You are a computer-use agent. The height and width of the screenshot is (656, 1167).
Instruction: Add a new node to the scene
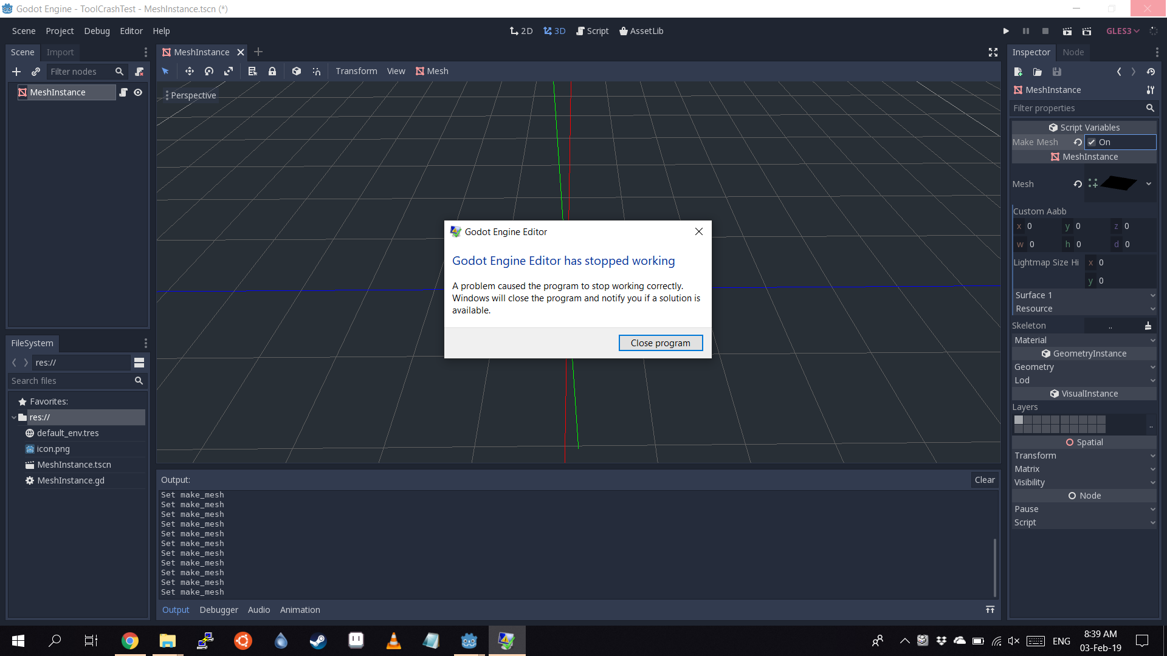16,71
